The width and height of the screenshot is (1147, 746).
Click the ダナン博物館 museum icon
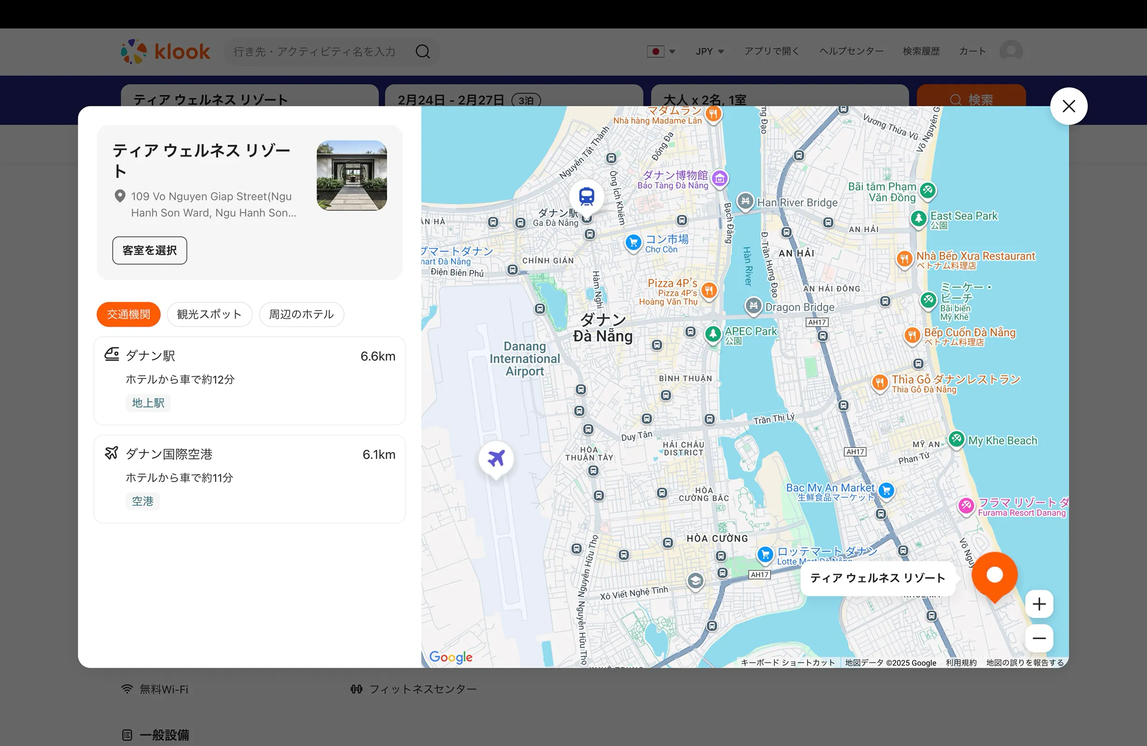719,179
